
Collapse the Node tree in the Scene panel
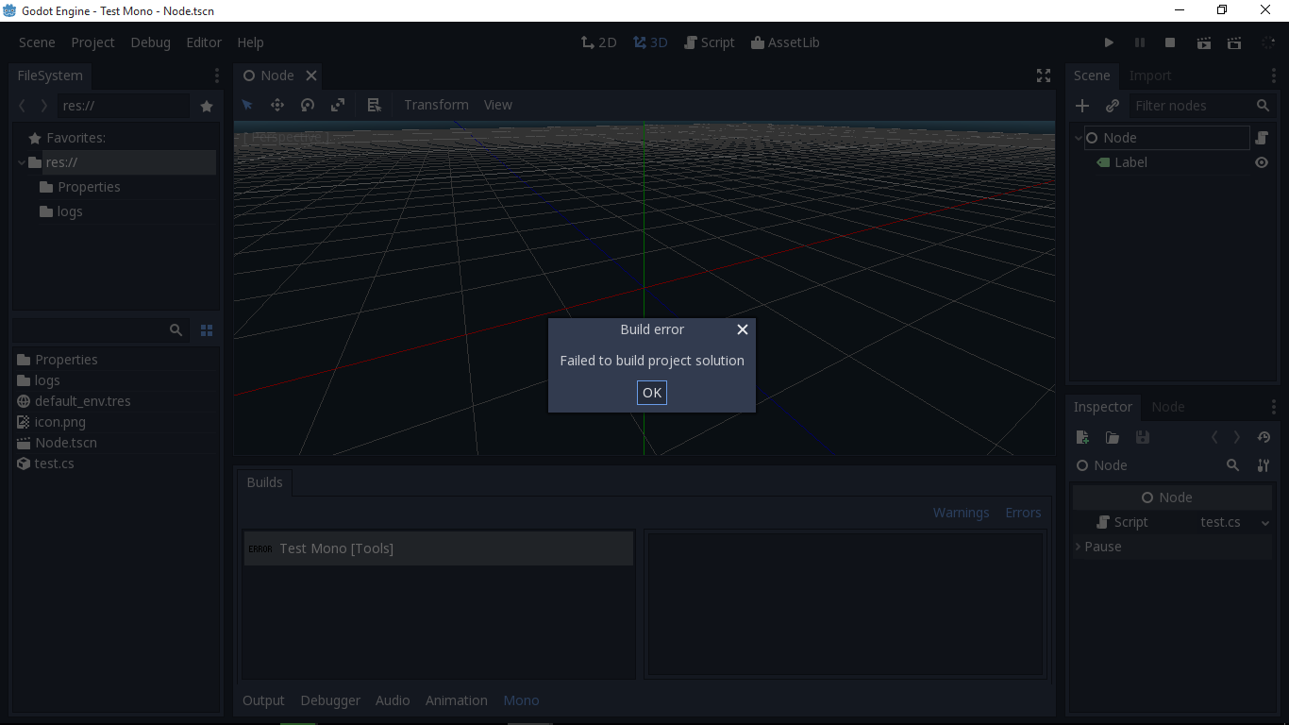pyautogui.click(x=1077, y=137)
